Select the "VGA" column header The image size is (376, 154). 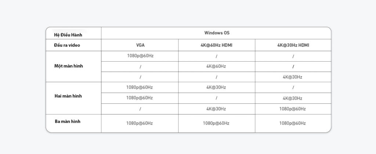(x=140, y=45)
